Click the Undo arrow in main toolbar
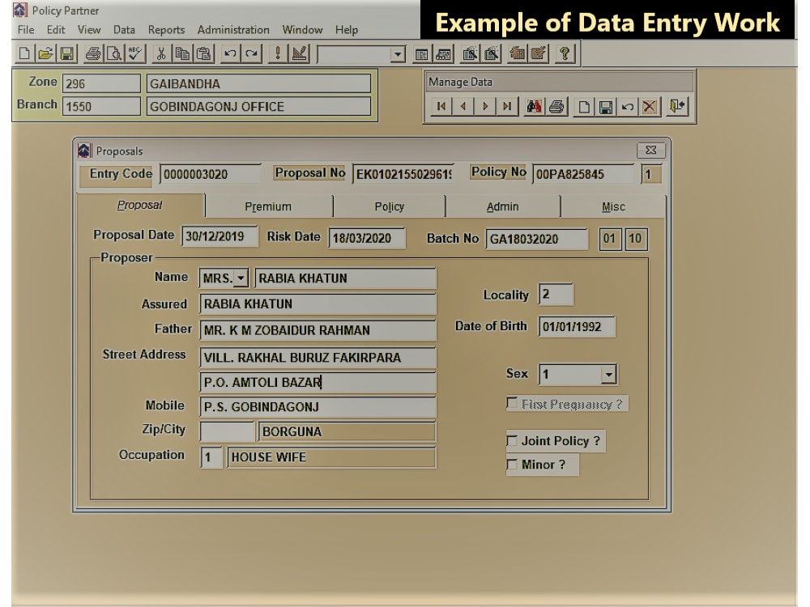The image size is (810, 607). (230, 53)
